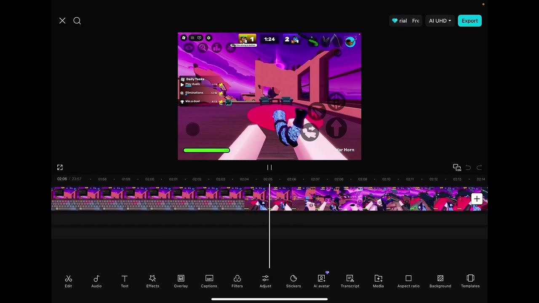Expand the AI UHD resolution dropdown
The image size is (539, 303).
[x=440, y=21]
